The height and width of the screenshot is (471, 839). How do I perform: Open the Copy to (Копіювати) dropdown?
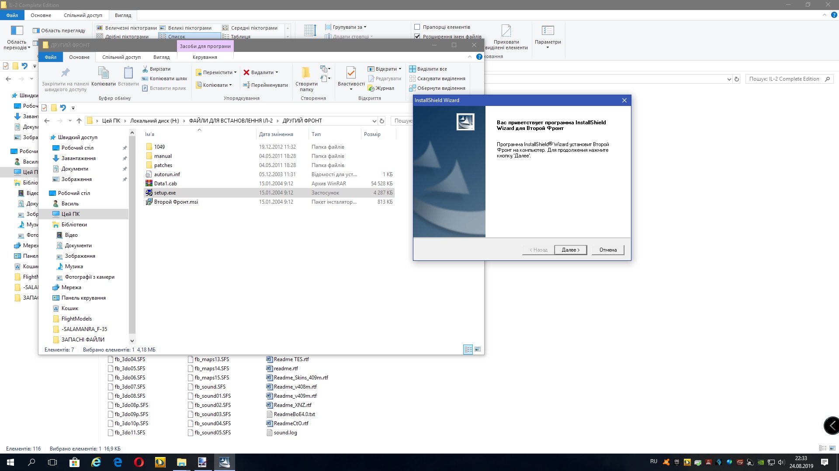pos(214,85)
